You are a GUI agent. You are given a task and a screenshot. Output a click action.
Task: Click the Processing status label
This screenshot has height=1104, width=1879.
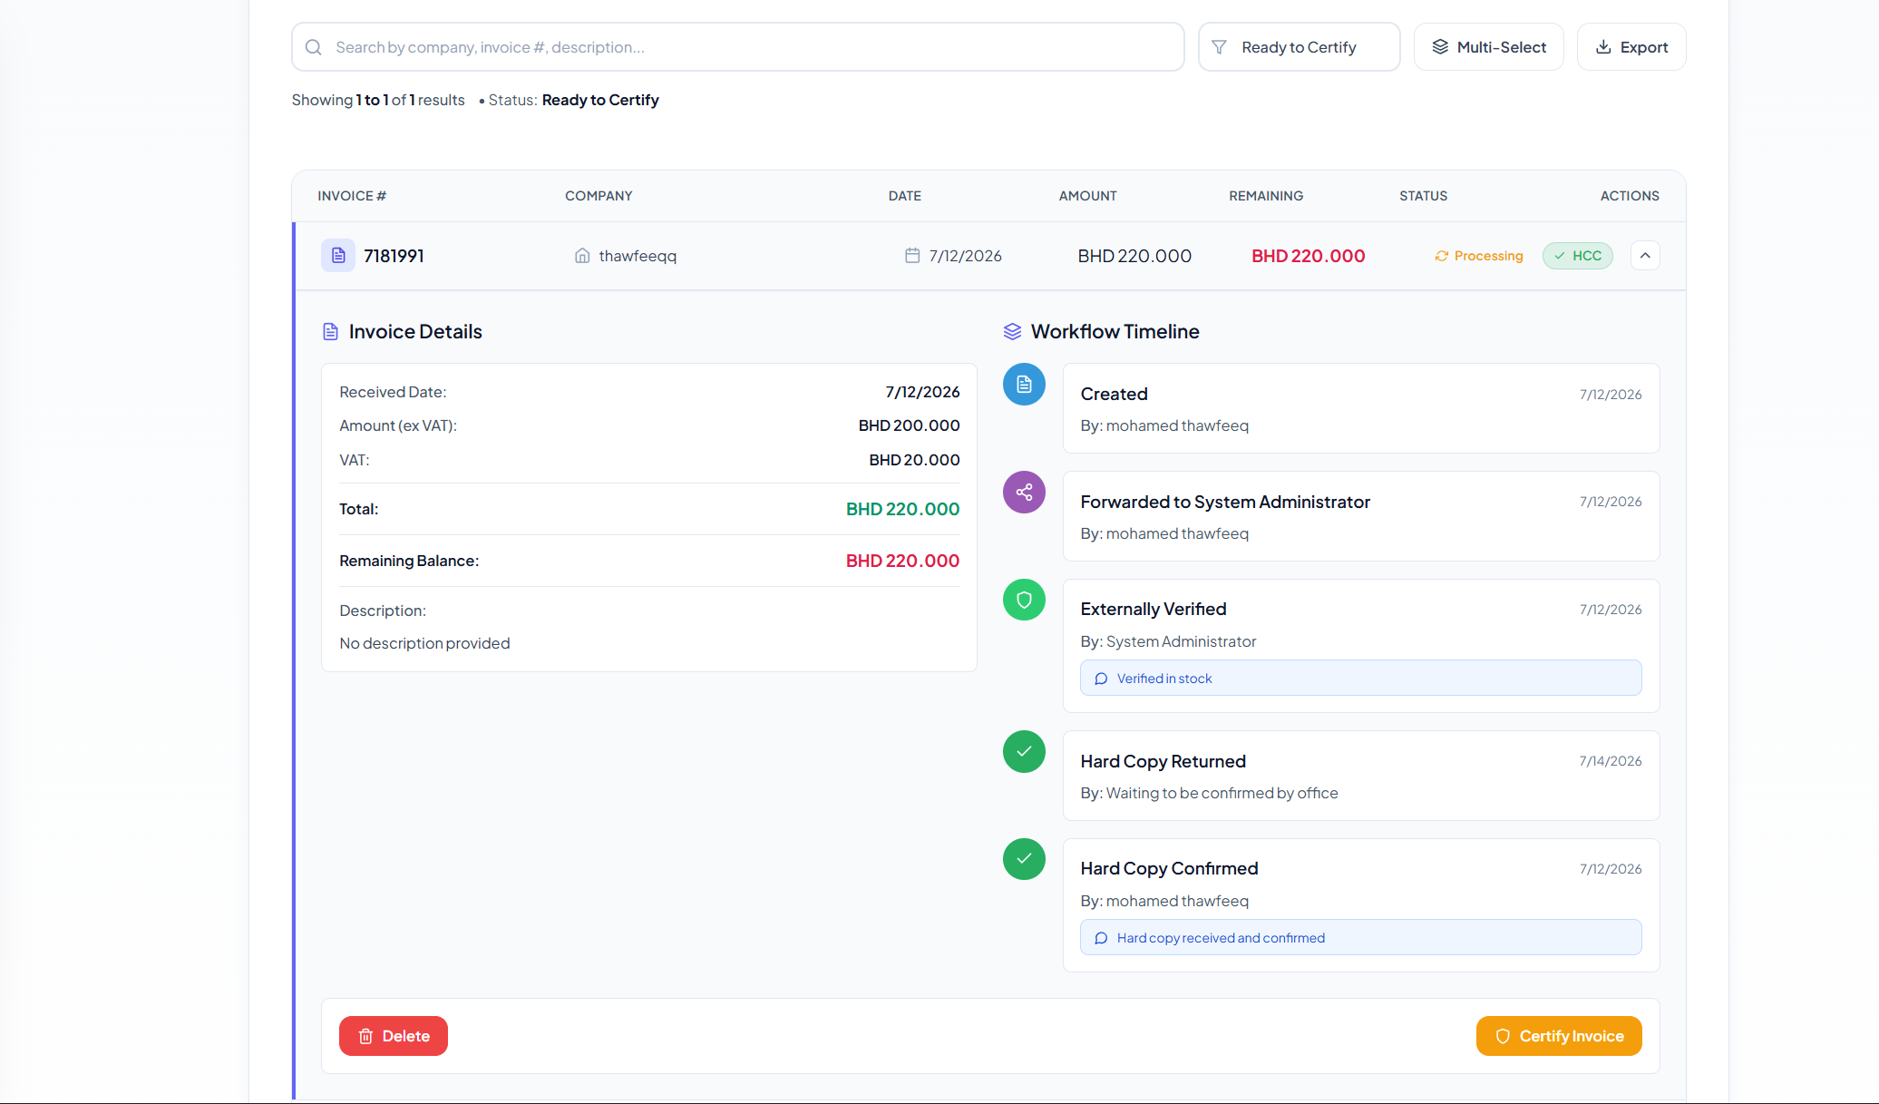pos(1479,256)
